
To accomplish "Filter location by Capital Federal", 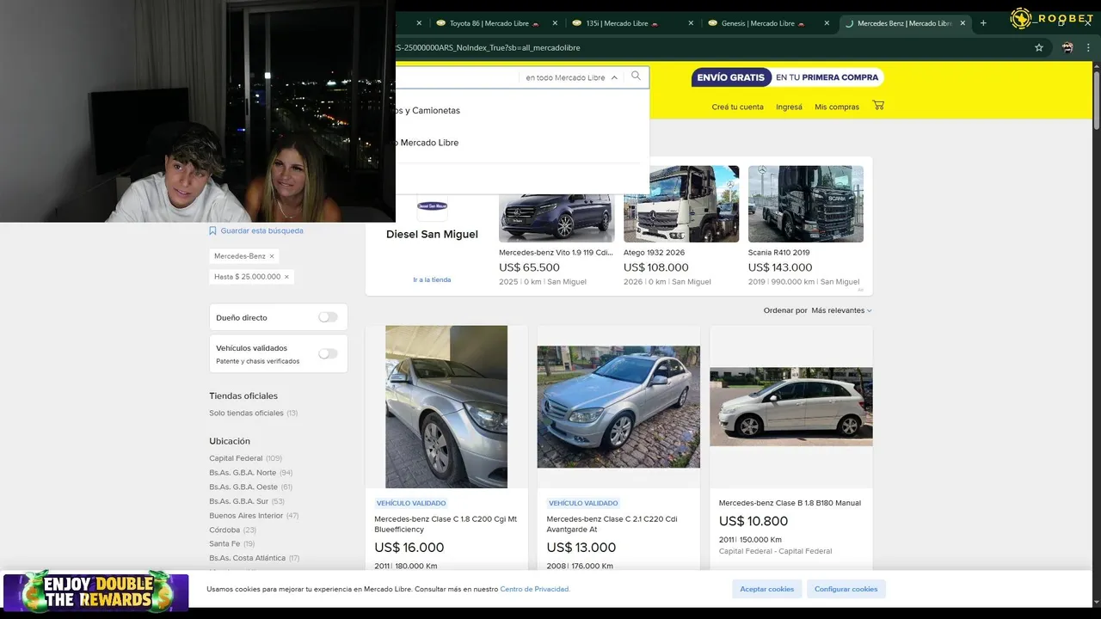I will pos(245,458).
